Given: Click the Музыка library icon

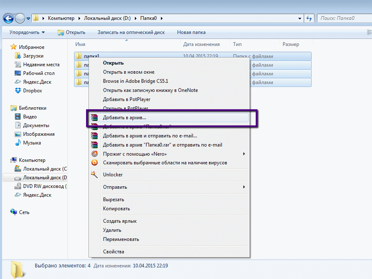Looking at the screenshot, I should pyautogui.click(x=18, y=142).
